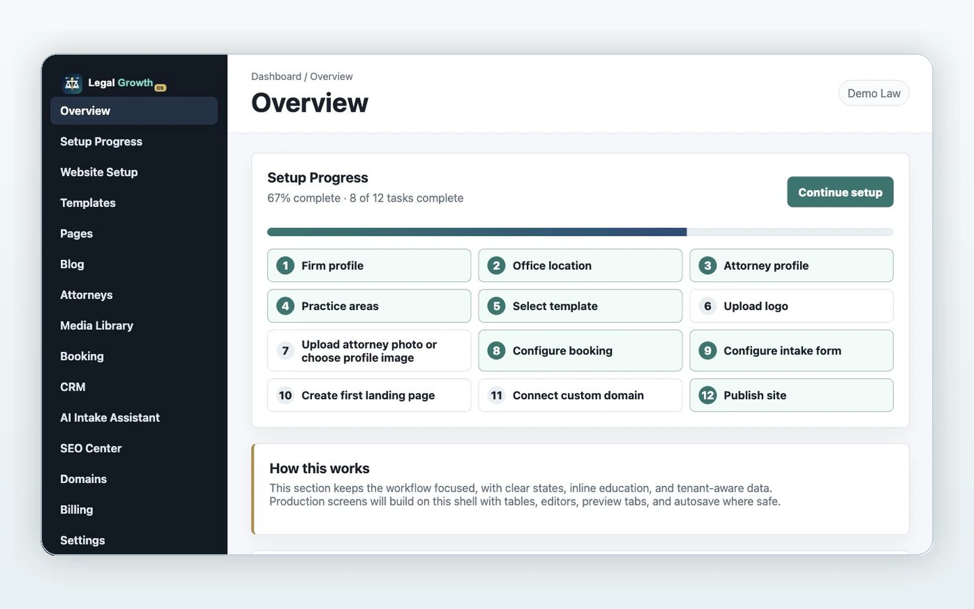Image resolution: width=974 pixels, height=609 pixels.
Task: Click the Continue setup button
Action: coord(840,192)
